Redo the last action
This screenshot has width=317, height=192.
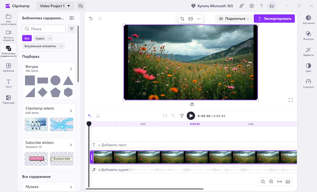100,18
